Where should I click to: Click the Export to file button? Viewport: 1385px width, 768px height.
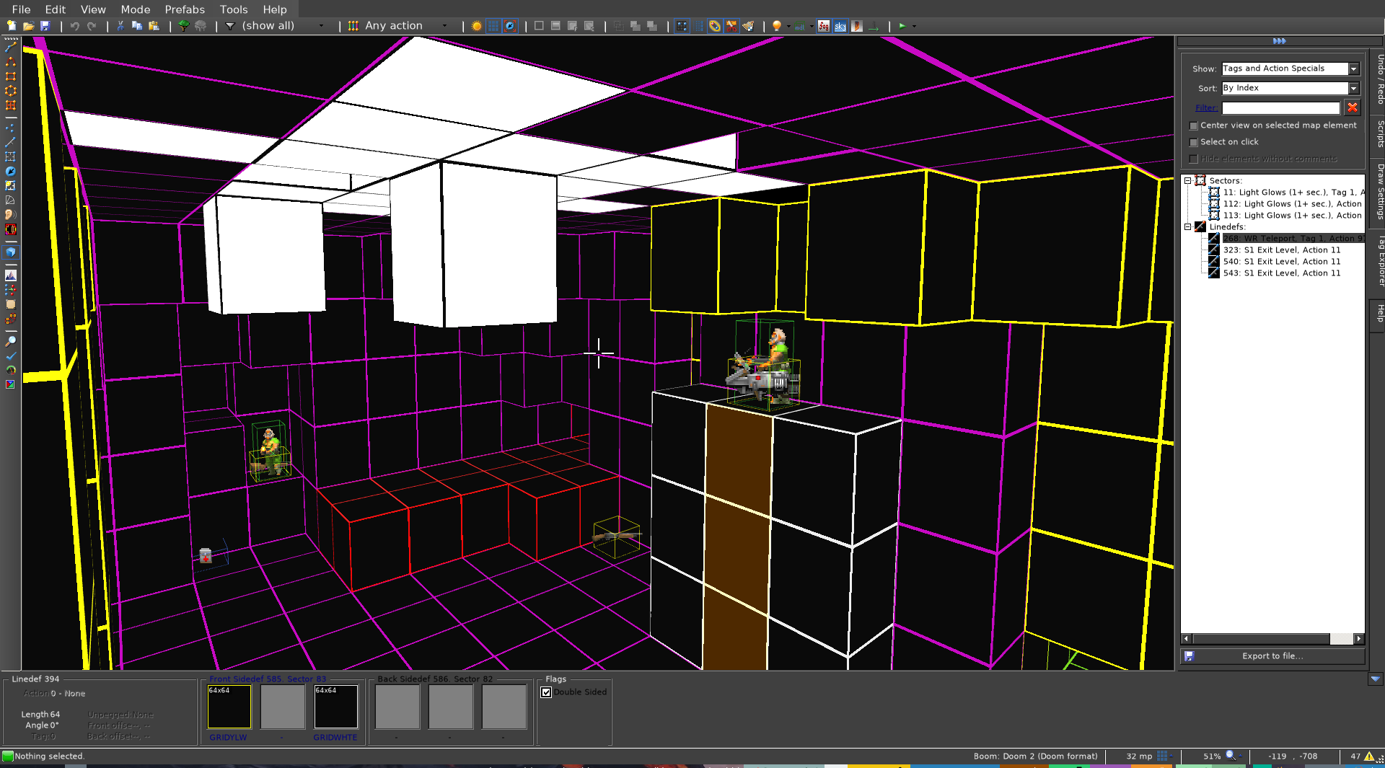point(1272,656)
